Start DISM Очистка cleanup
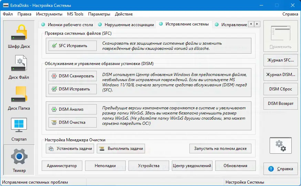This screenshot has width=301, height=186. 72,122
